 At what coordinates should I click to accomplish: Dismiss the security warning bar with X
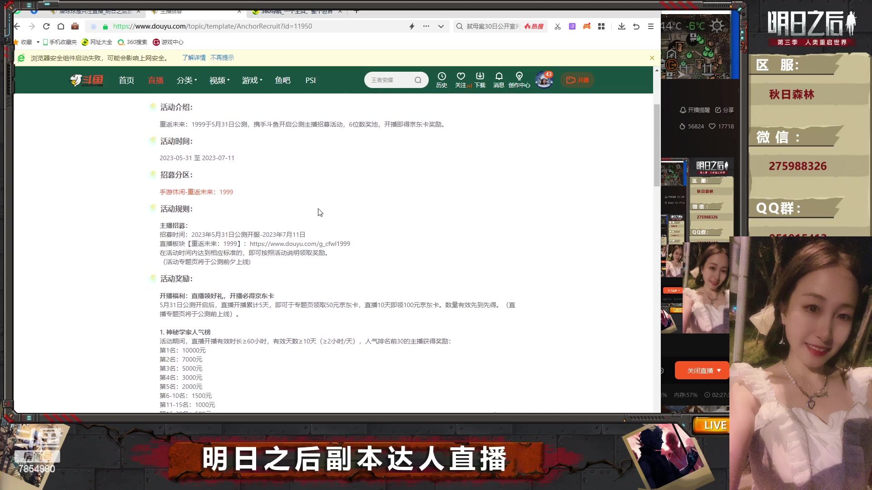[652, 58]
